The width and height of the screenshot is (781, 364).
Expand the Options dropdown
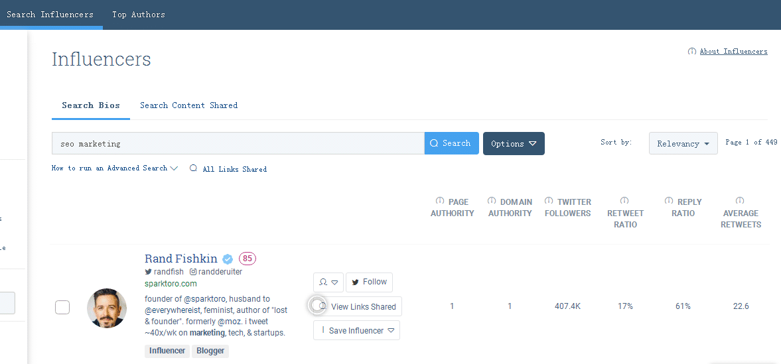(514, 143)
